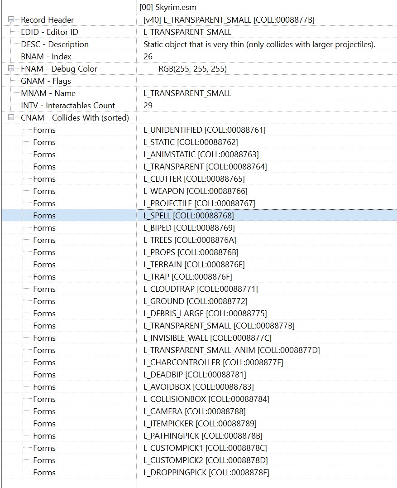Select L_WEAPON [COLL:00088766] entry
This screenshot has width=397, height=488.
pos(196,191)
